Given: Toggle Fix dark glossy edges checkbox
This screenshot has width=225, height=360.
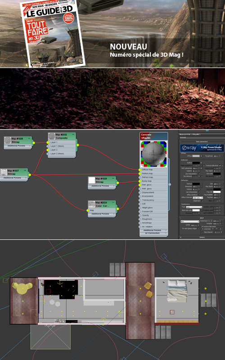Looking at the screenshot, I should click(198, 229).
